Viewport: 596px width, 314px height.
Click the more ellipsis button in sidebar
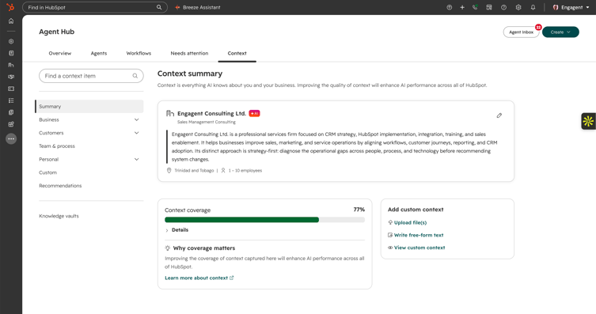pos(11,139)
